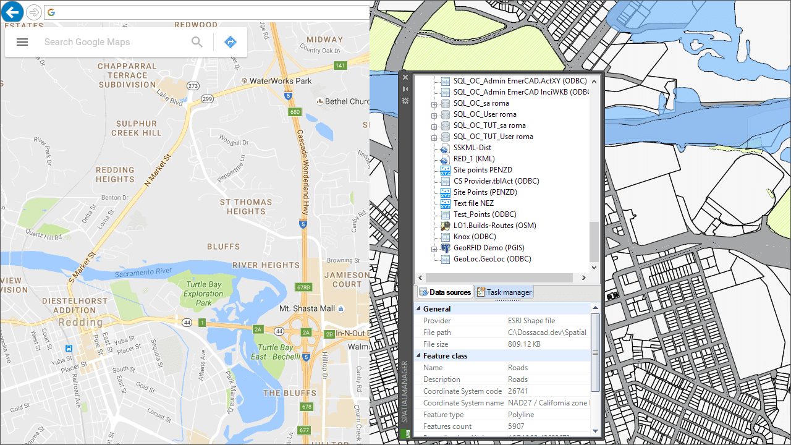The width and height of the screenshot is (791, 445).
Task: Click the Coordinate System code value 26741
Action: (x=518, y=391)
